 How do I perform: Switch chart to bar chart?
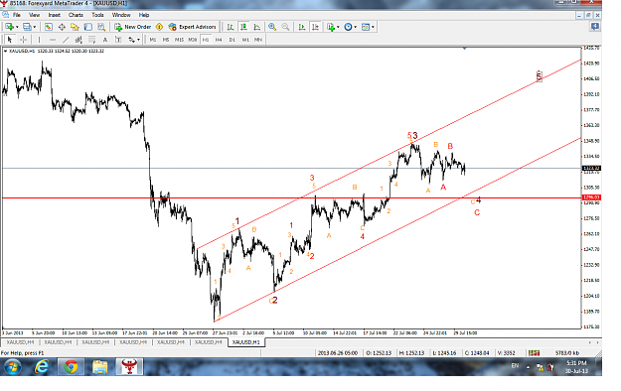click(231, 27)
